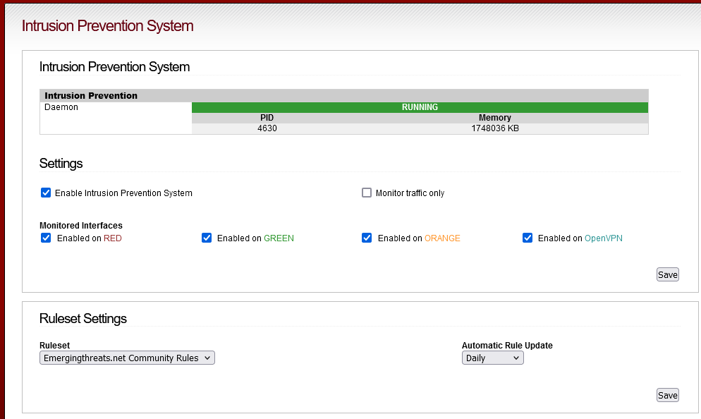The width and height of the screenshot is (701, 419).
Task: Toggle Enabled on GREEN checkbox
Action: (x=207, y=238)
